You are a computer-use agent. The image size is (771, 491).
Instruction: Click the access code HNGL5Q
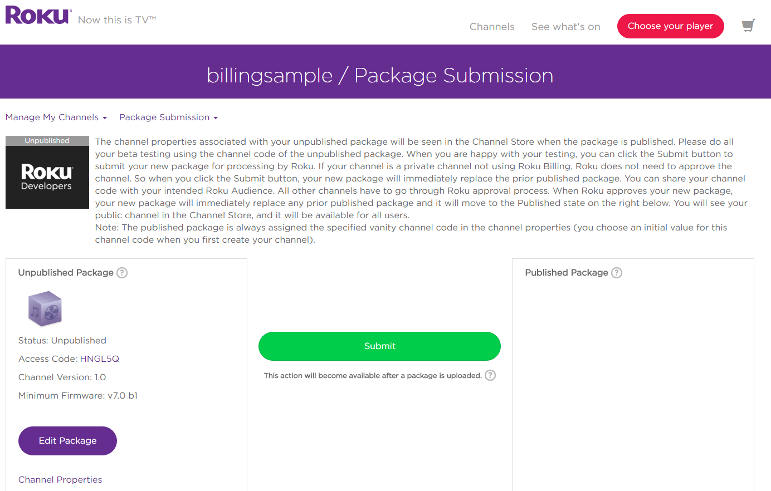click(x=100, y=359)
